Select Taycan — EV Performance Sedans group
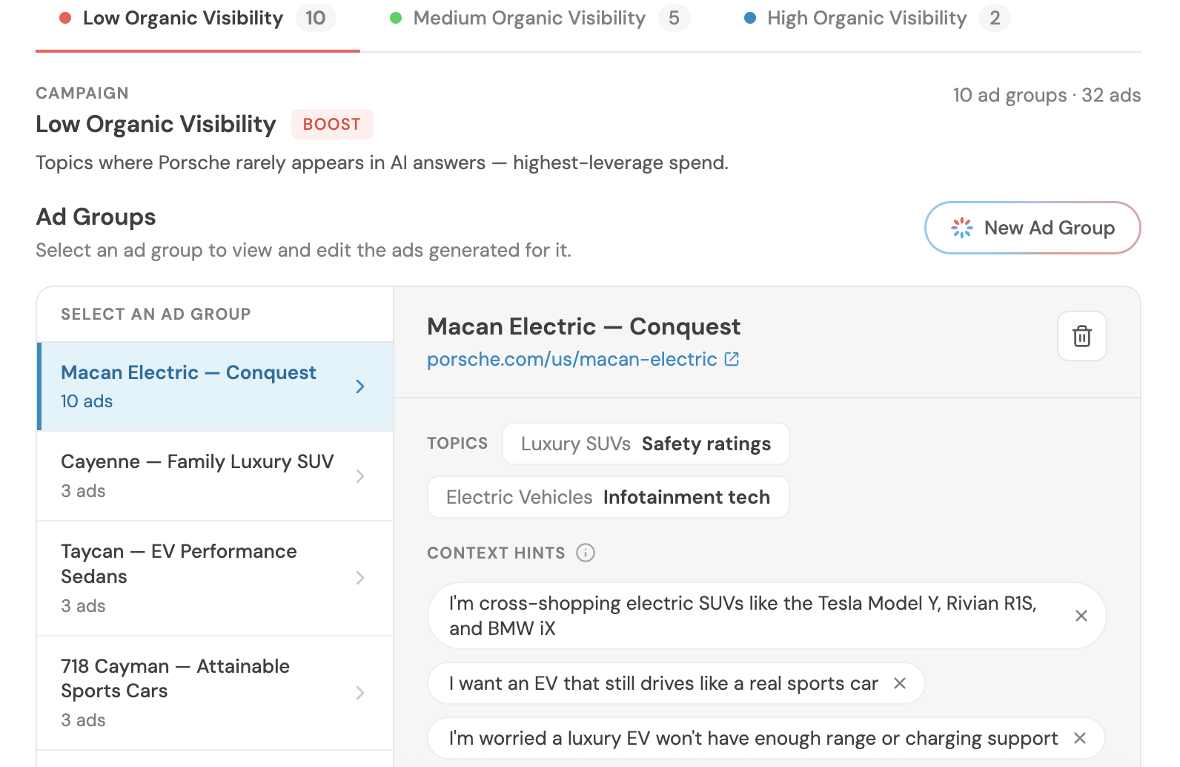The image size is (1180, 767). [215, 579]
